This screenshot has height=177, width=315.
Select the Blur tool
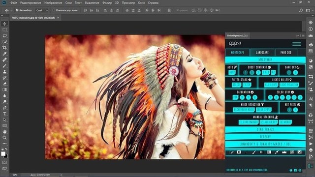(4, 96)
